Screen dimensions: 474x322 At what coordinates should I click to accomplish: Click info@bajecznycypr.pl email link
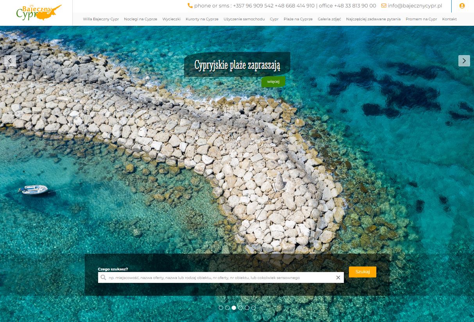click(415, 5)
